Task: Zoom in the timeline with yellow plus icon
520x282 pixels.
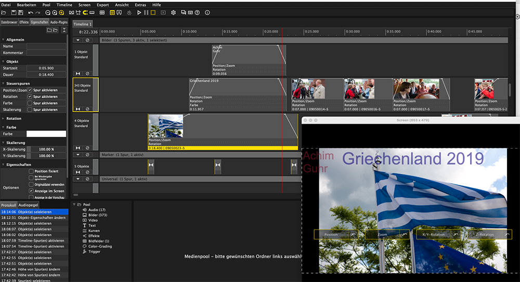Action: click(x=61, y=12)
